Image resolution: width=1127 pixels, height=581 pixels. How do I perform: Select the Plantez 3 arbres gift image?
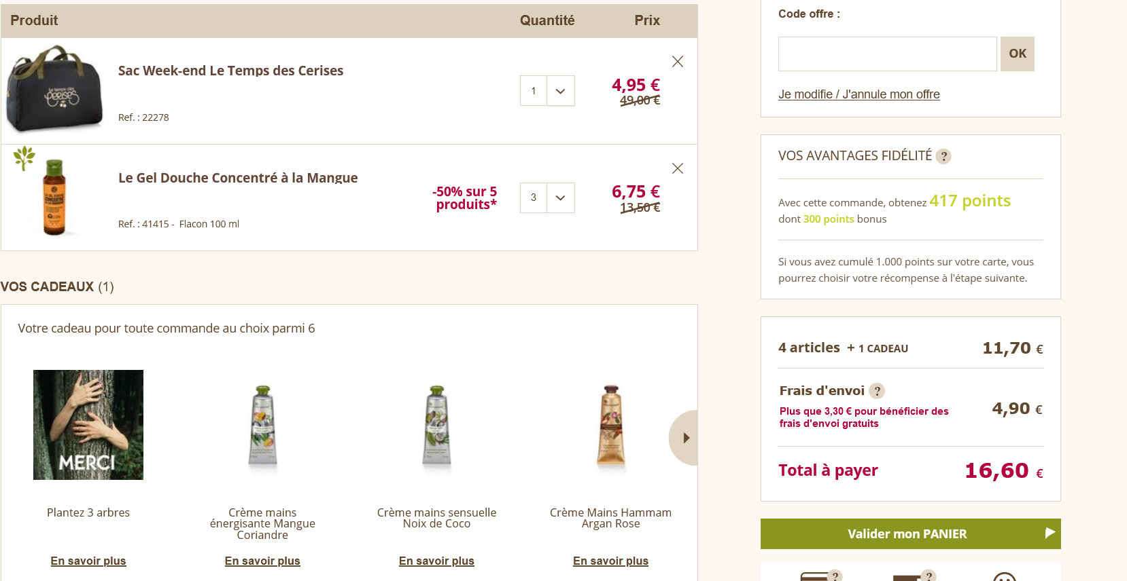pyautogui.click(x=88, y=425)
